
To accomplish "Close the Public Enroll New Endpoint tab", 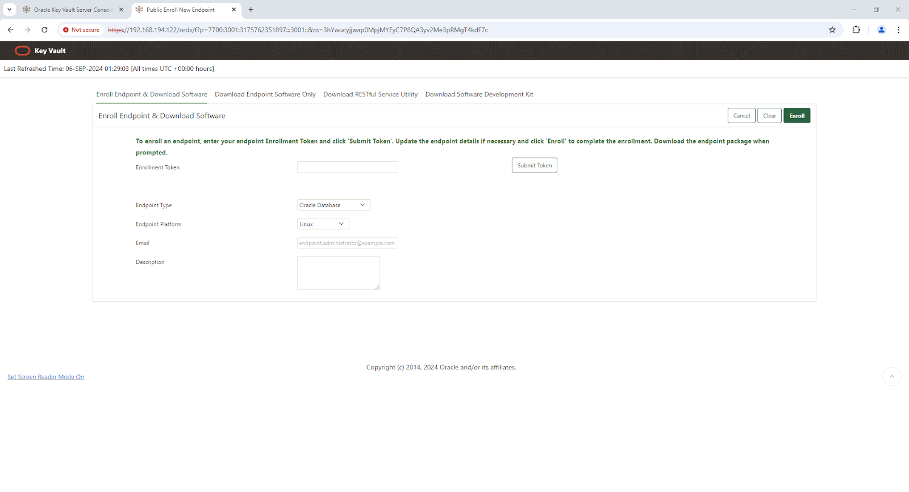I will (x=233, y=10).
